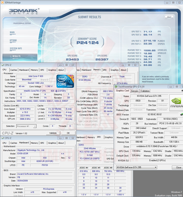The width and height of the screenshot is (183, 197).
Task: Click the Intel Core i7 920 name field
Action: [36, 76]
